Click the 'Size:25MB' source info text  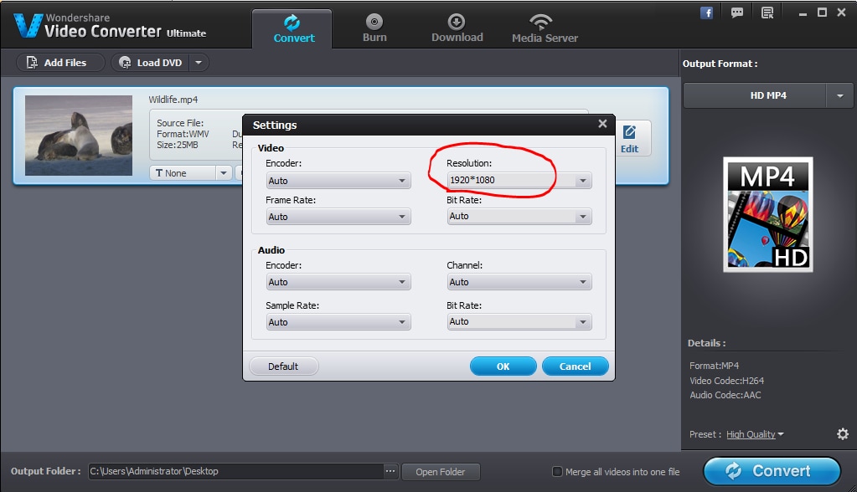coord(177,145)
